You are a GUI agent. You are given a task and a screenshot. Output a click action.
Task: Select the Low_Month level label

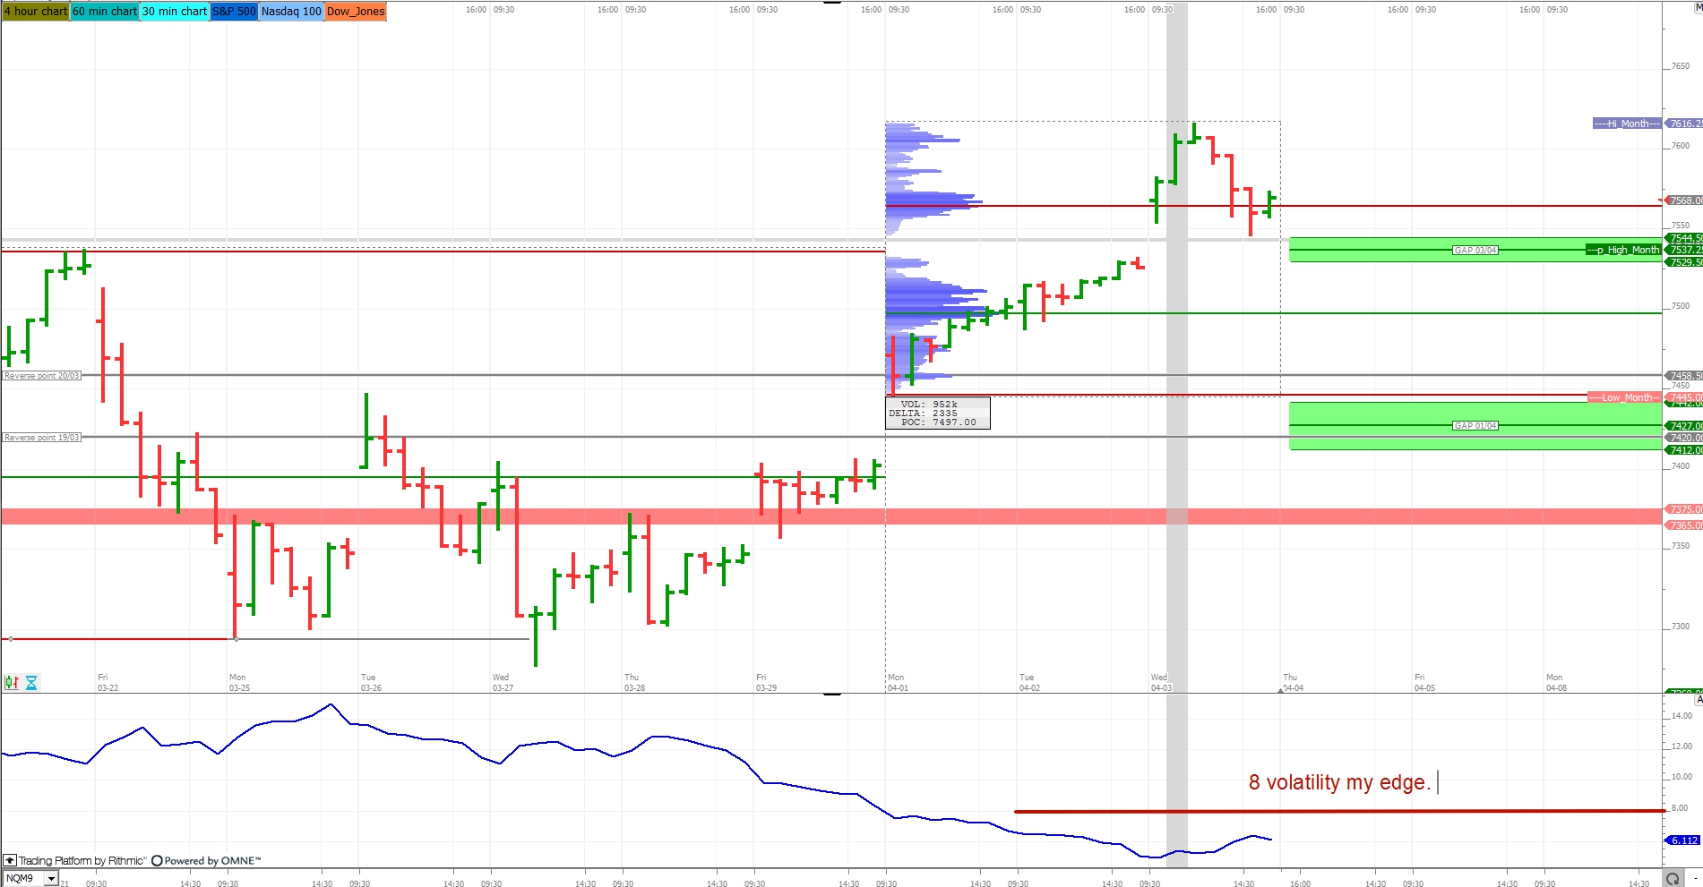[x=1625, y=397]
